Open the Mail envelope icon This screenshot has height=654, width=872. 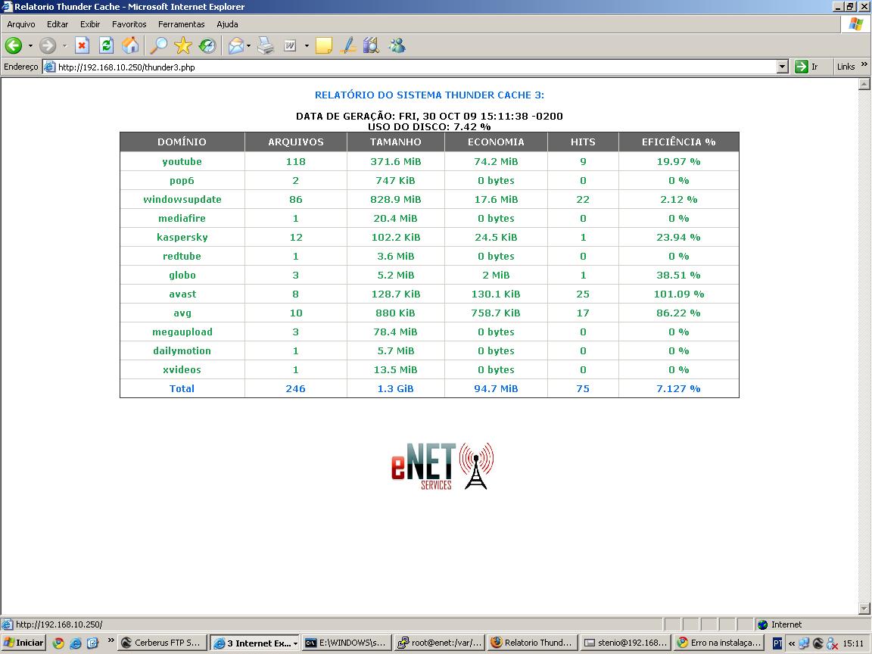coord(236,45)
